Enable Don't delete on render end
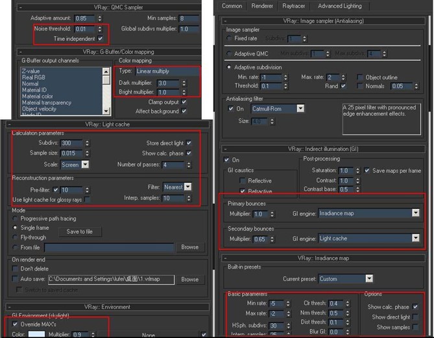Screen dimensions: 434x338 click(15, 269)
